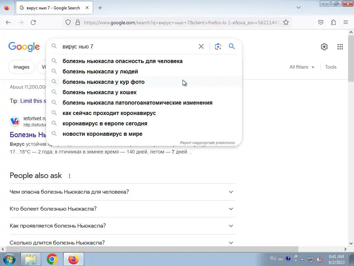The height and width of the screenshot is (266, 354).
Task: Choose suggestion болезнь ньюкасла у кошек
Action: [x=144, y=92]
